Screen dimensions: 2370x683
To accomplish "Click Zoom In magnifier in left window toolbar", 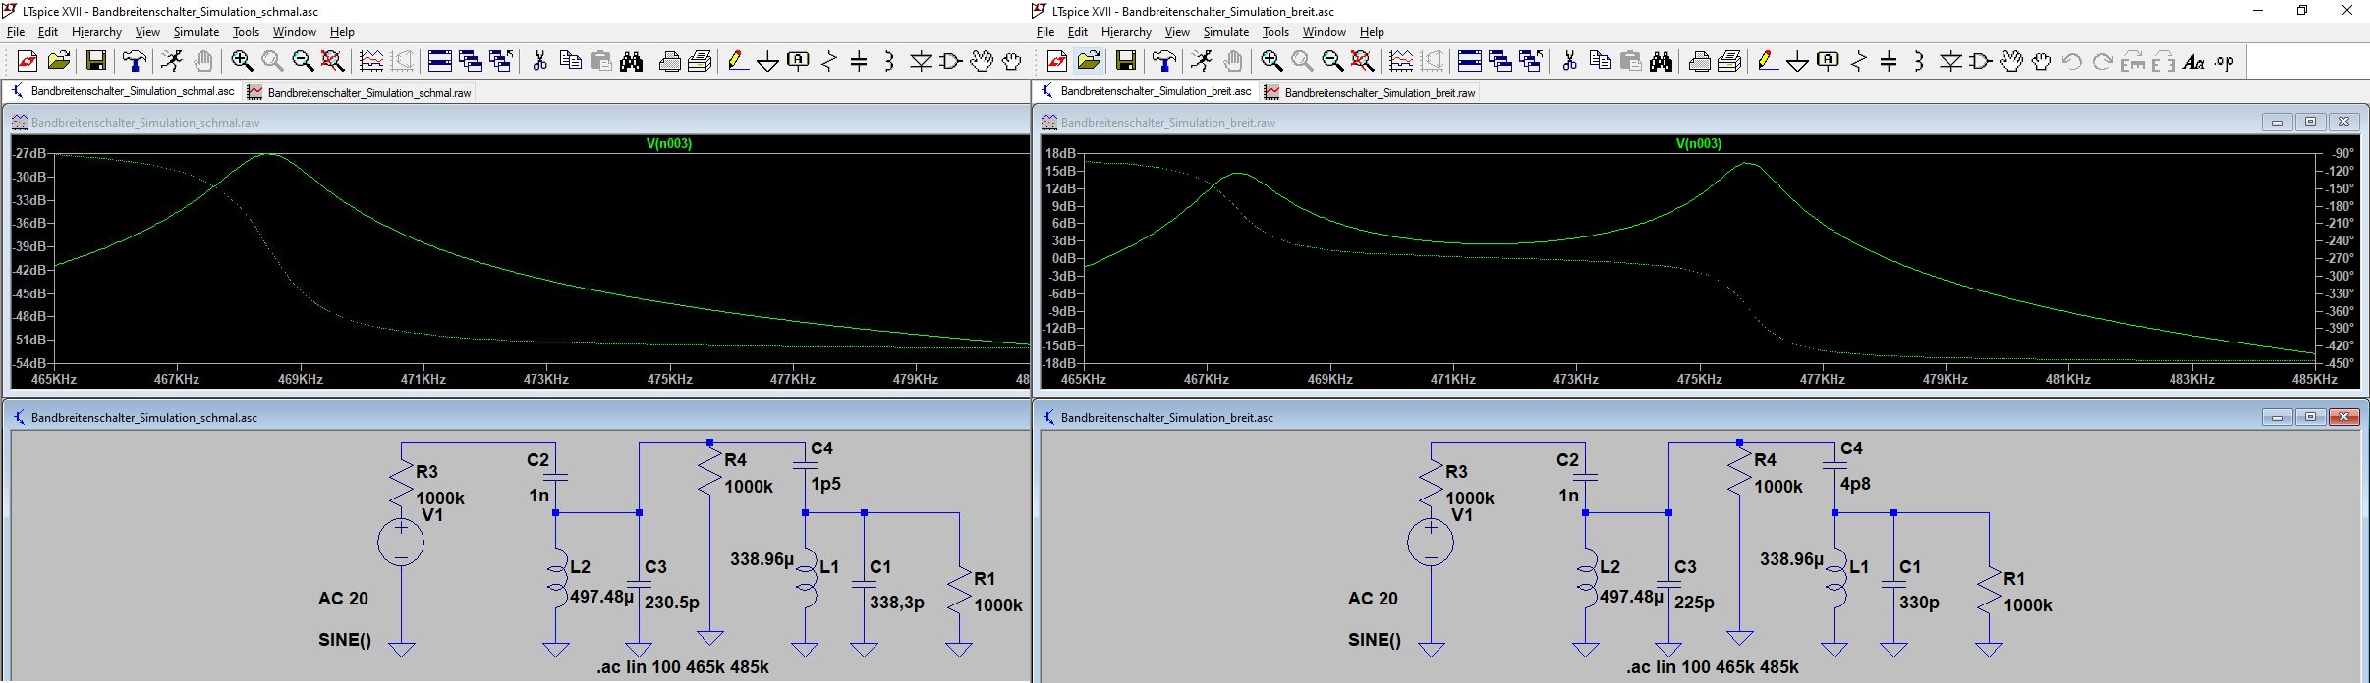I will 242,61.
